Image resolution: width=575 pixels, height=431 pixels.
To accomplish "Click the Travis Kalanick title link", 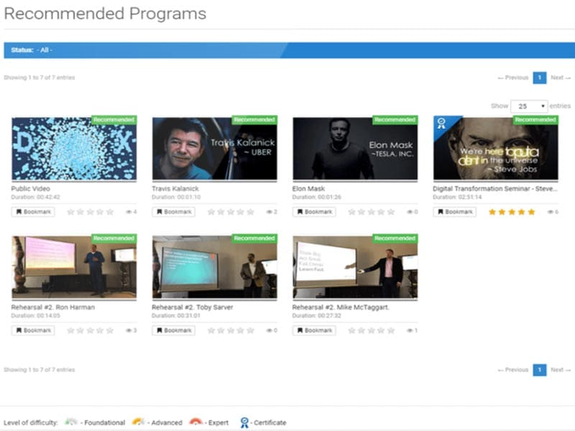I will click(x=175, y=188).
